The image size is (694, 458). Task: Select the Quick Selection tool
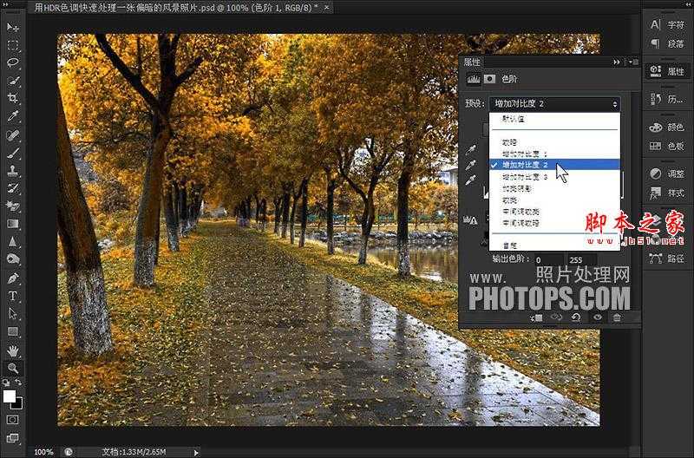coord(12,81)
